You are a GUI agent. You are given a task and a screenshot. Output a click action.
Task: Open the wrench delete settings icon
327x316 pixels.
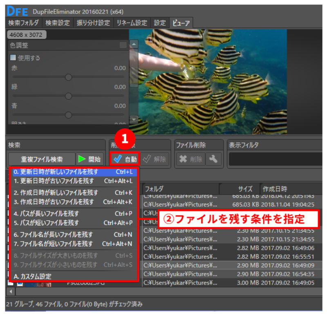point(213,159)
